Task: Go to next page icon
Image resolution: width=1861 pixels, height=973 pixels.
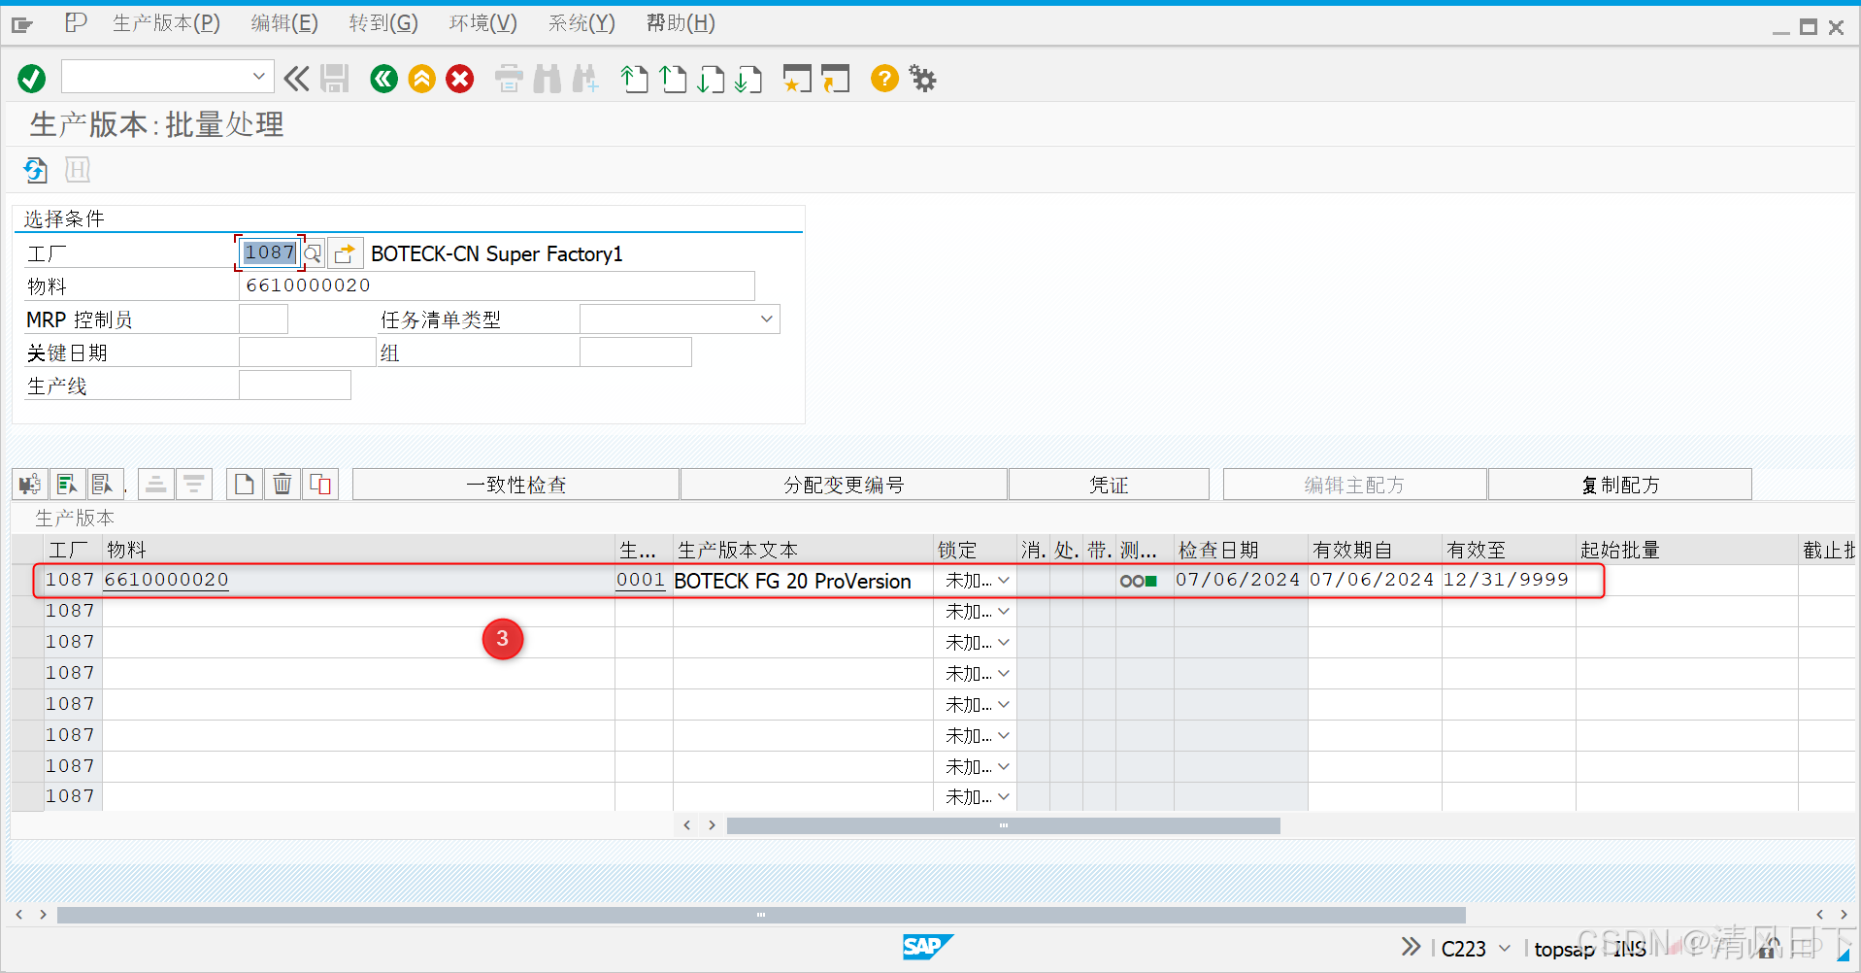Action: point(711,79)
